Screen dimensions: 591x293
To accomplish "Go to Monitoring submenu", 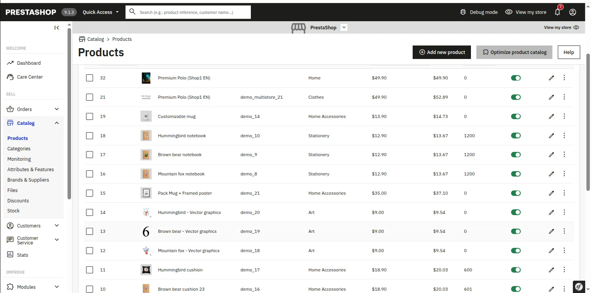I will 19,159.
